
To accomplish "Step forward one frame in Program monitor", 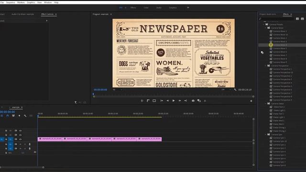I will pyautogui.click(x=180, y=101).
